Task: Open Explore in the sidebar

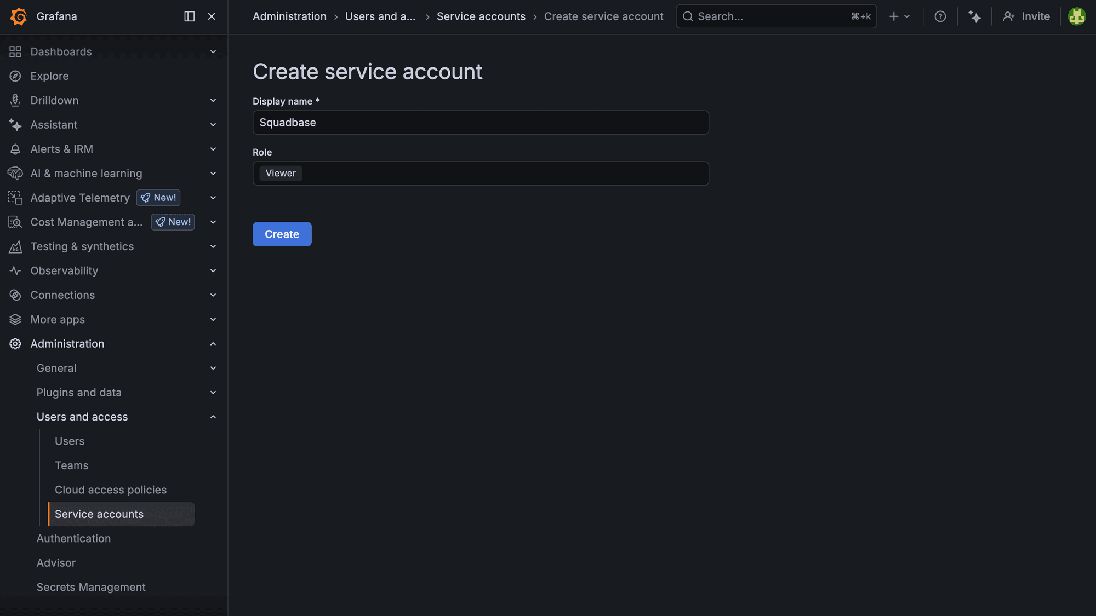Action: 49,76
